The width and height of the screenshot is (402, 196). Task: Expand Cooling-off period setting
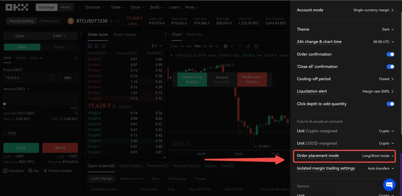click(386, 79)
